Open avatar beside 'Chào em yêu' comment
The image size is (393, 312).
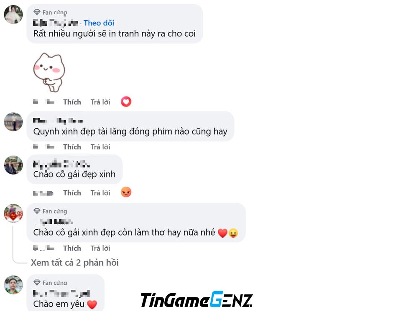click(13, 285)
